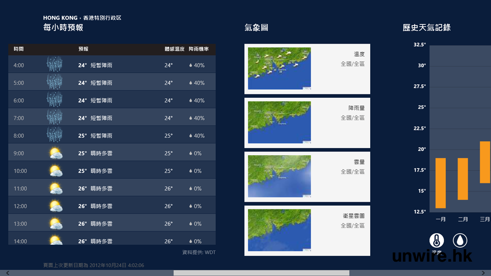This screenshot has width=491, height=276.
Task: Click partly cloudy icon at 9:00
Action: point(55,153)
